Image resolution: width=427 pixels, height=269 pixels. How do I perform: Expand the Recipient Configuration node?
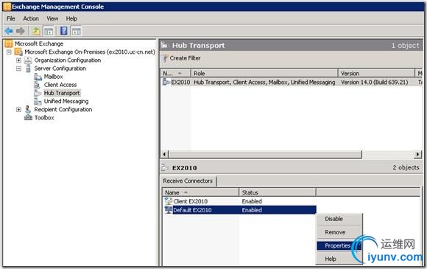pyautogui.click(x=18, y=110)
